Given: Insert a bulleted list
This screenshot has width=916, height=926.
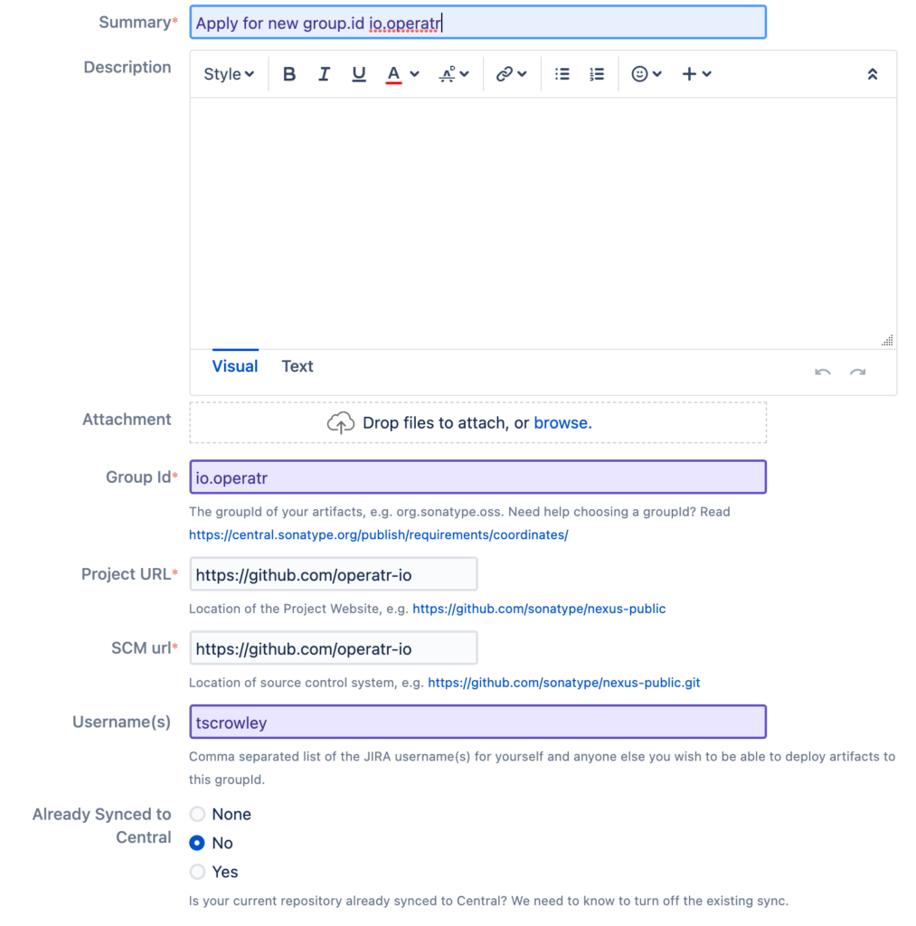Looking at the screenshot, I should tap(562, 73).
